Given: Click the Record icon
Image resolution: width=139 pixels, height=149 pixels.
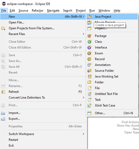Looking at the screenshot, I should coord(89,59).
